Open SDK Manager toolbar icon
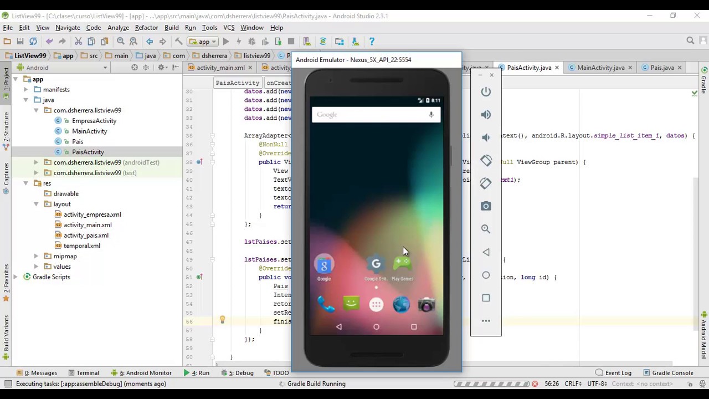 click(355, 42)
